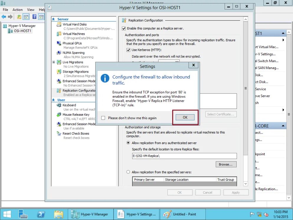The height and width of the screenshot is (220, 293).
Task: Expand the Live Migrations tree node
Action: coord(54,62)
